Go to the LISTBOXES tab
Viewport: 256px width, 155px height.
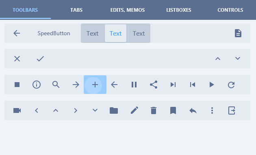click(179, 10)
